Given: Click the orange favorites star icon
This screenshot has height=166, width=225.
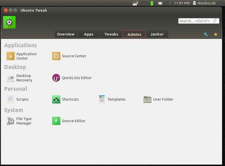Looking at the screenshot, I should point(215,34).
